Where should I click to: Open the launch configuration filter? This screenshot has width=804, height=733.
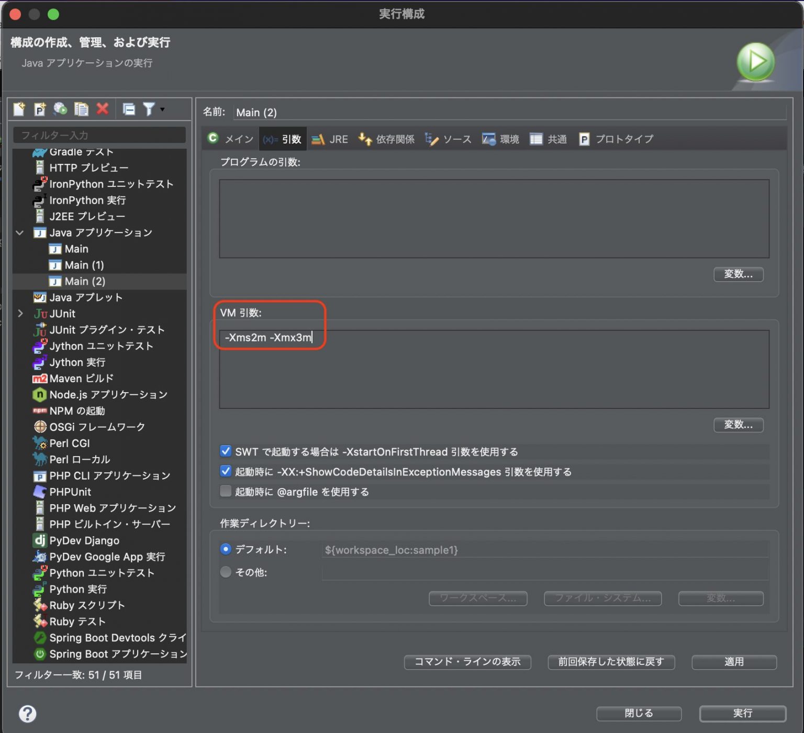click(x=149, y=109)
